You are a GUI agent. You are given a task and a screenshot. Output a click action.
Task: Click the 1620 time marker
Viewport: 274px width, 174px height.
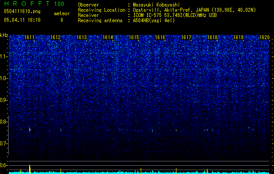click(265, 37)
